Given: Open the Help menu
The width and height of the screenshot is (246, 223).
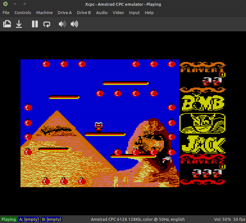Looking at the screenshot, I should pos(149,12).
